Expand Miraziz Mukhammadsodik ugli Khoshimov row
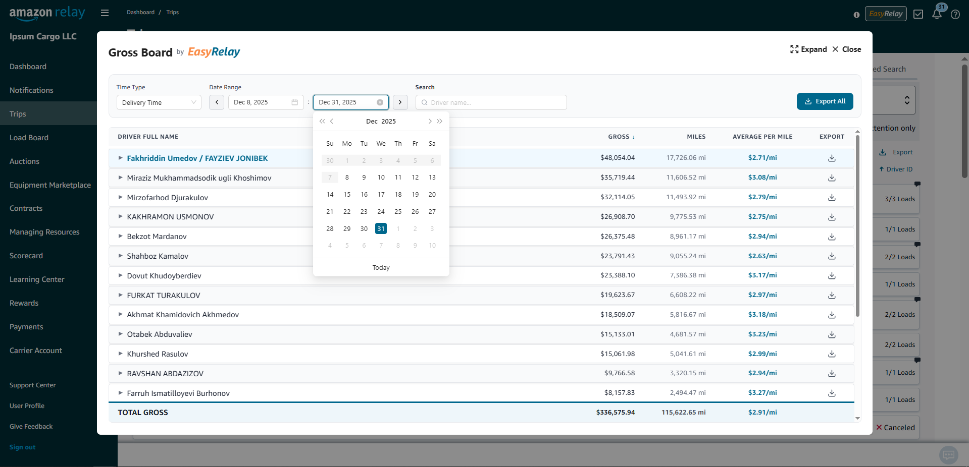969x467 pixels. pyautogui.click(x=120, y=178)
